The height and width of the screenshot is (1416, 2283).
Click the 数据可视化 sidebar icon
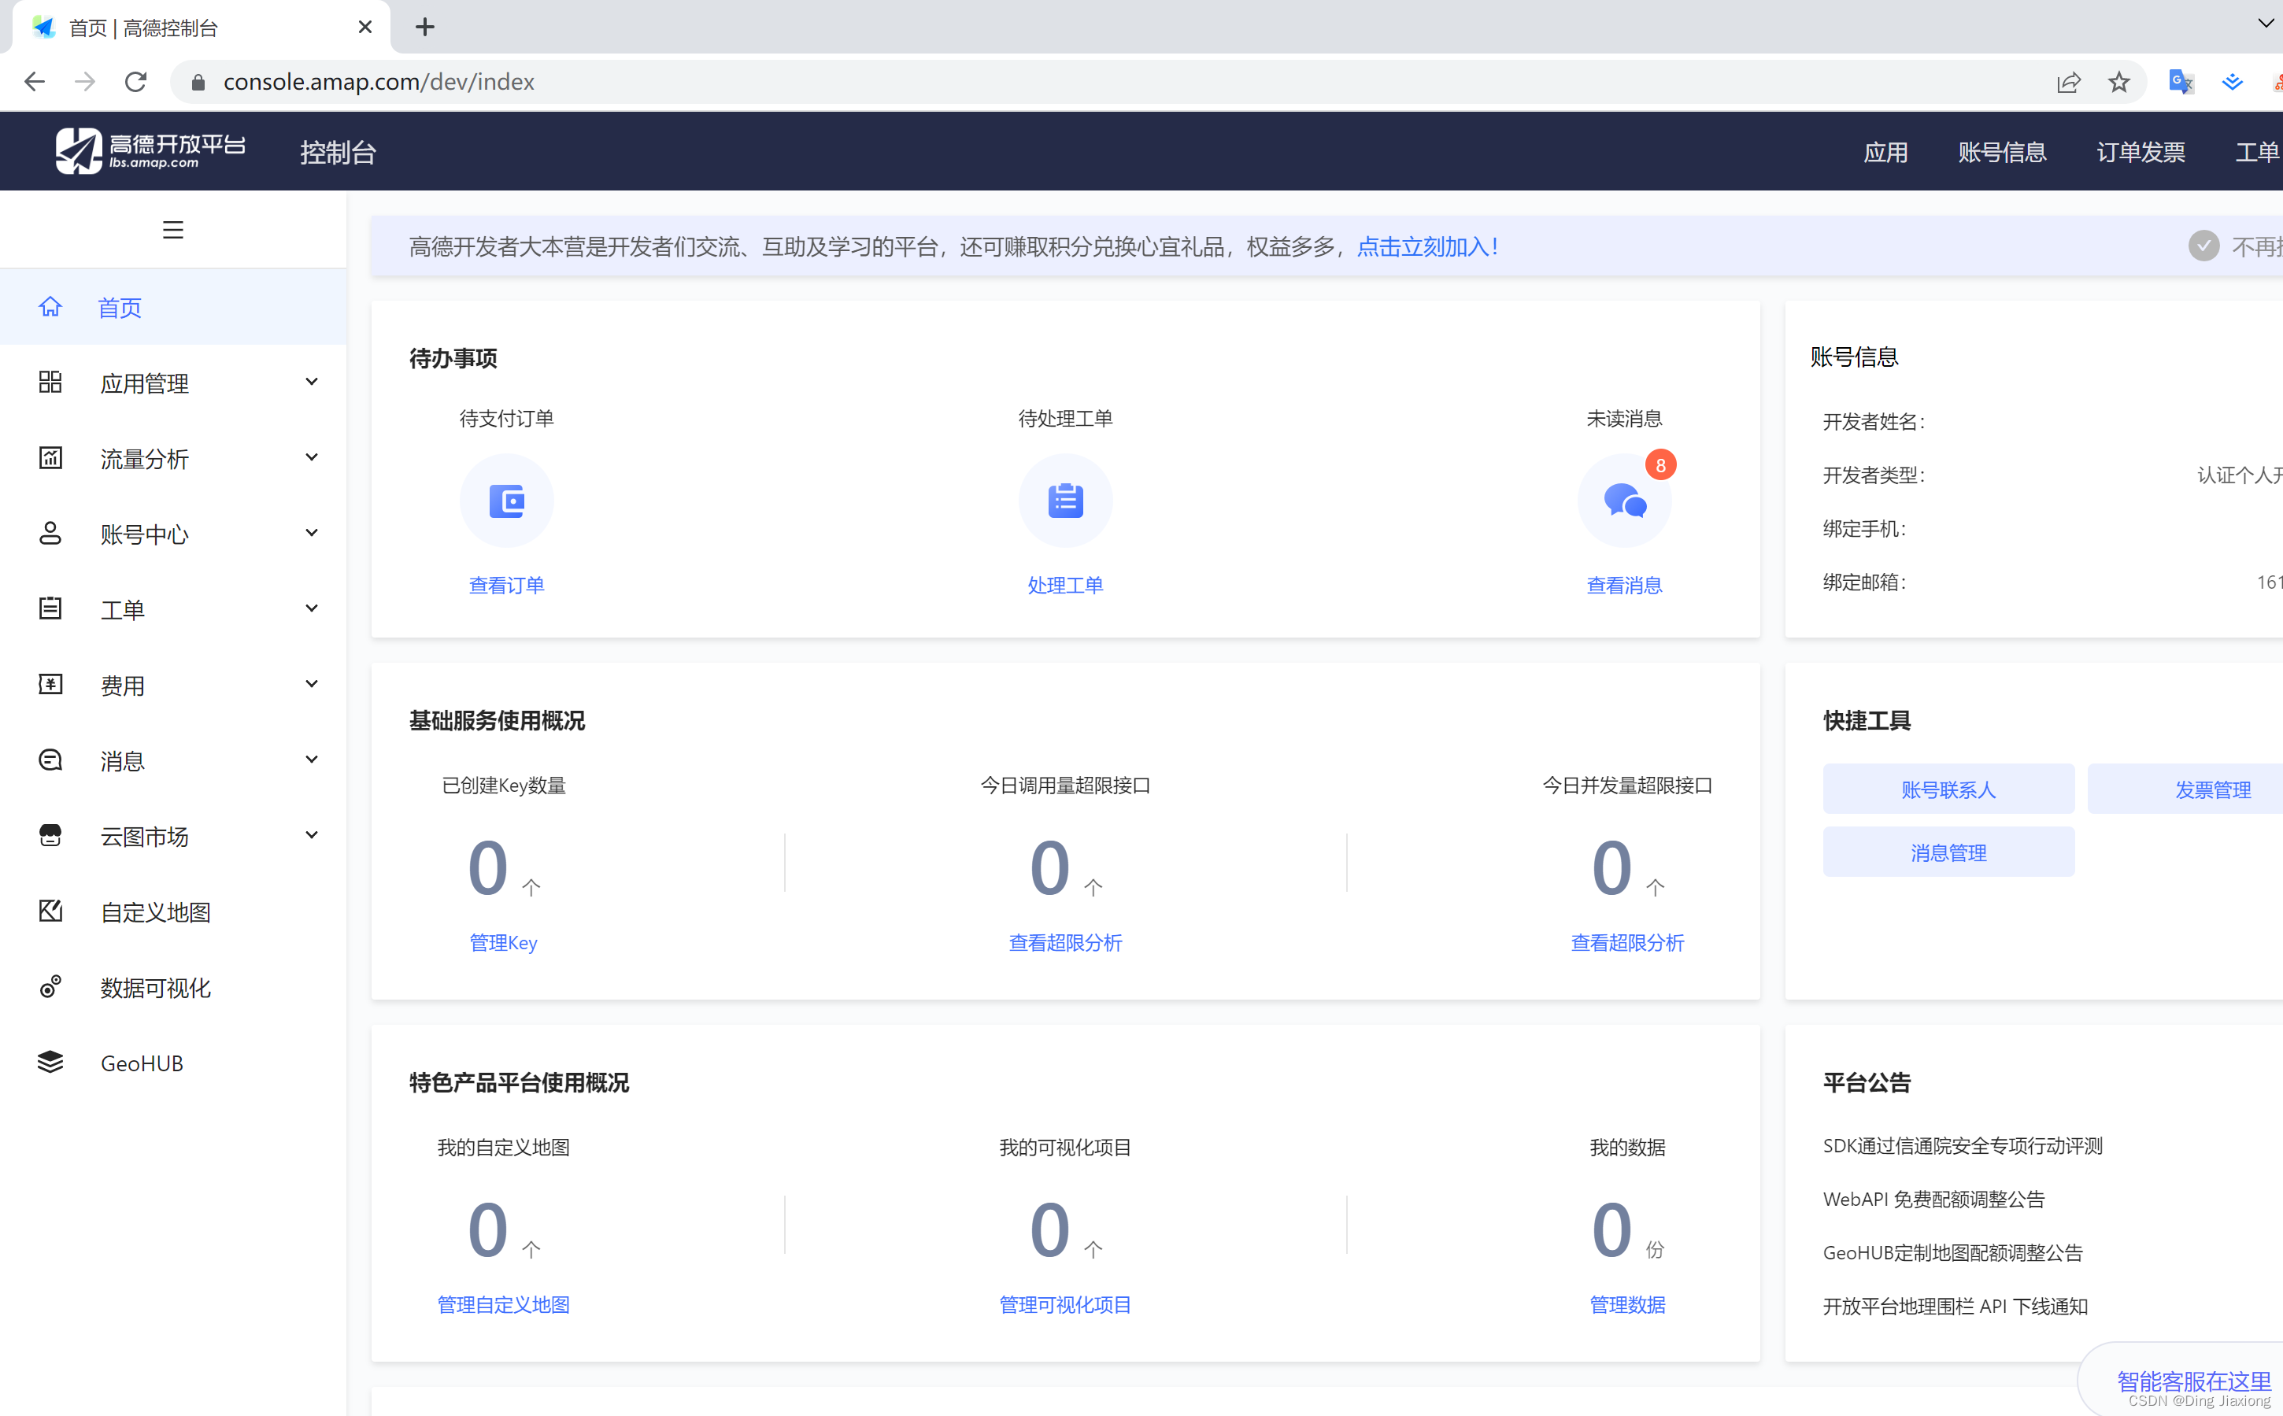(50, 986)
